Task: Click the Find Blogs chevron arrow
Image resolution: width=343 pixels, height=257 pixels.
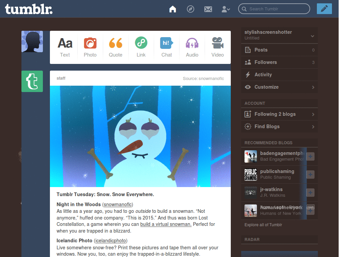Action: click(313, 127)
